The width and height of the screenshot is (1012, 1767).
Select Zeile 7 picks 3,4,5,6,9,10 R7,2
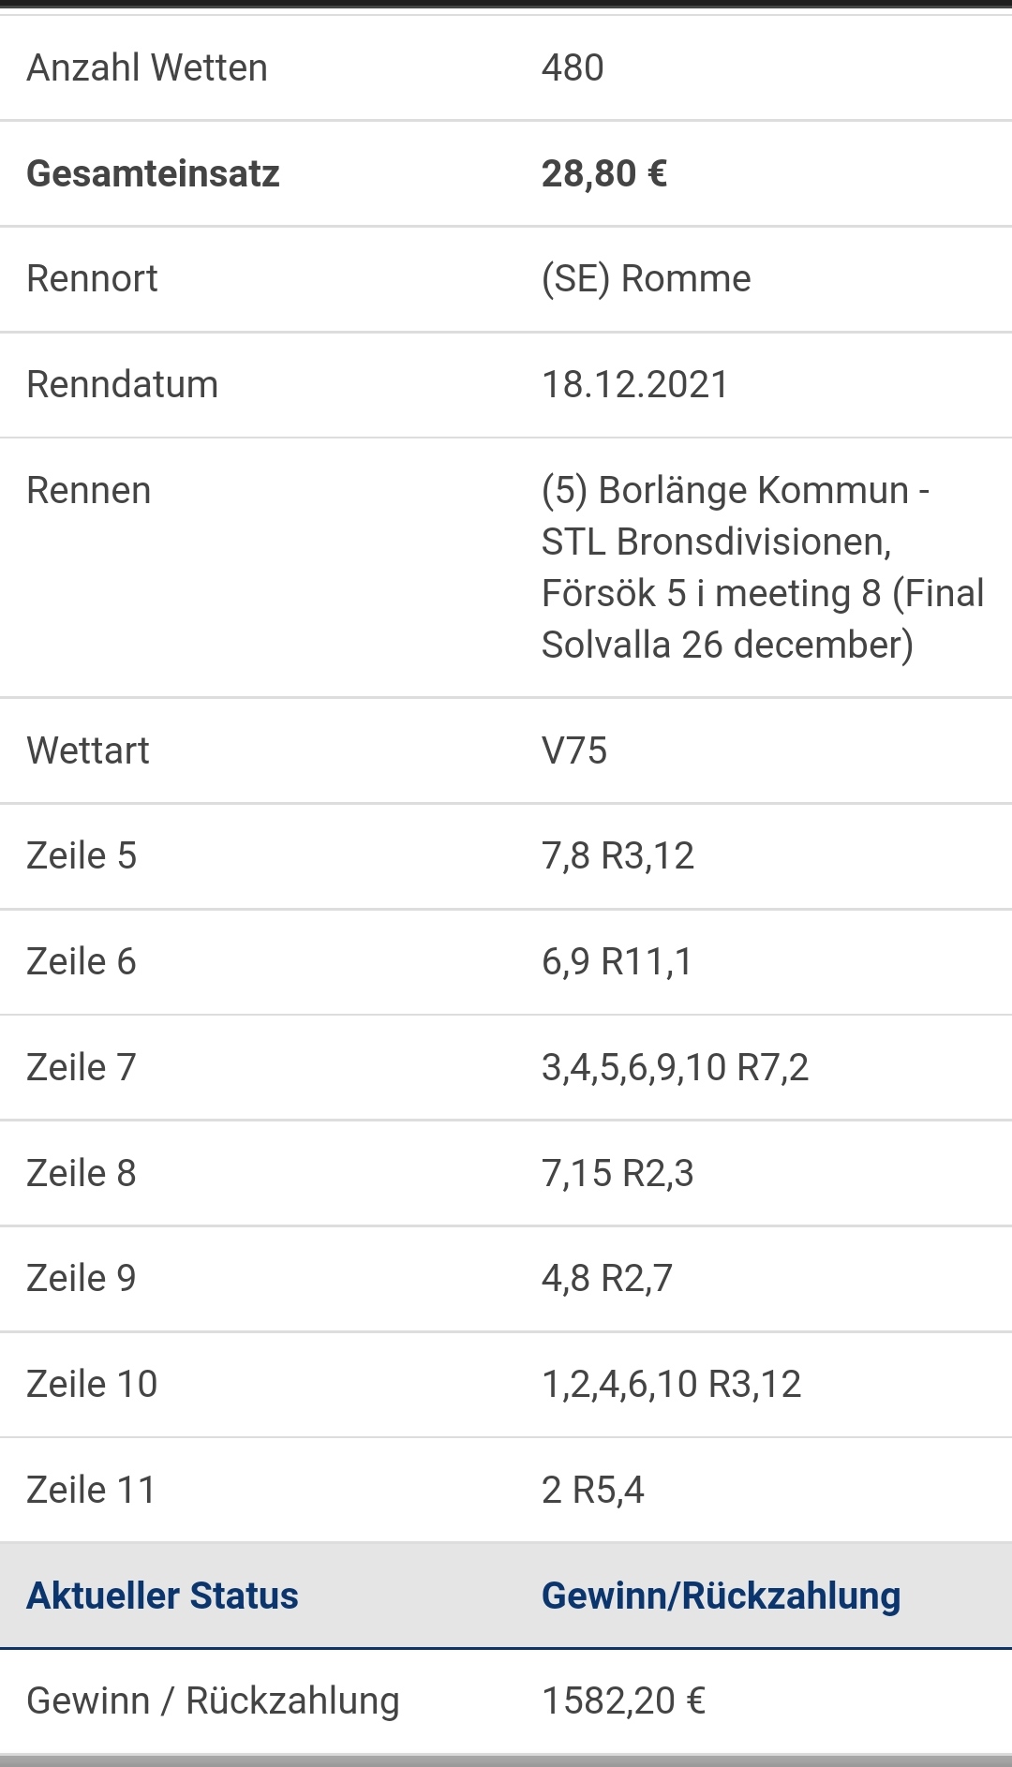tap(675, 1068)
